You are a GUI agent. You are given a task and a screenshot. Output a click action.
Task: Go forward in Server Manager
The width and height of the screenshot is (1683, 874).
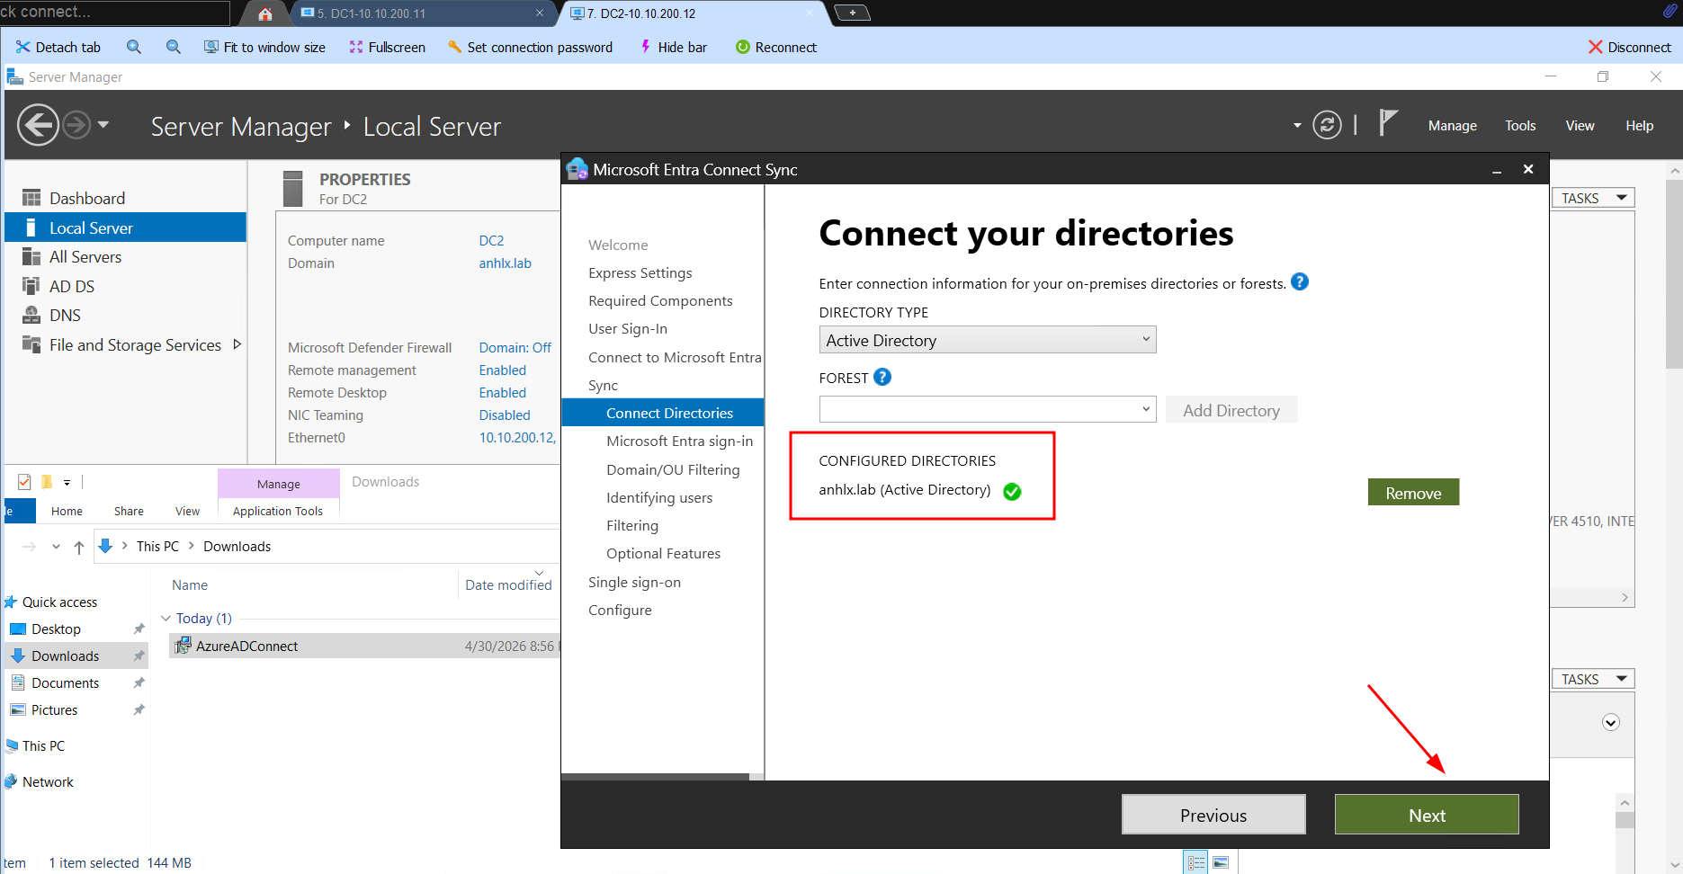[76, 125]
